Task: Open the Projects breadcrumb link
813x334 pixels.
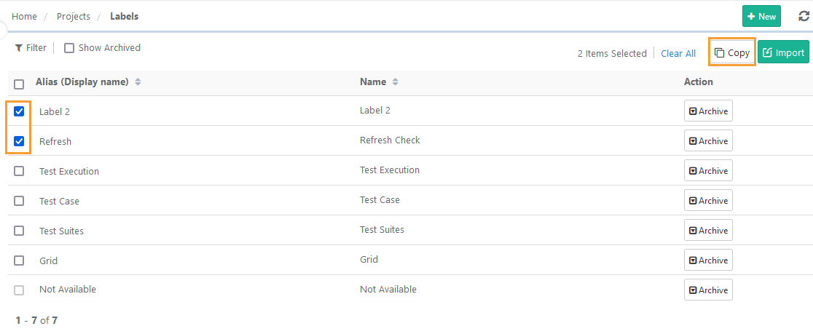Action: coord(74,17)
